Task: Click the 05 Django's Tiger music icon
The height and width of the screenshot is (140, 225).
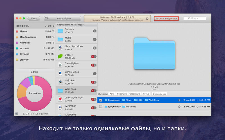Action: [x=60, y=99]
